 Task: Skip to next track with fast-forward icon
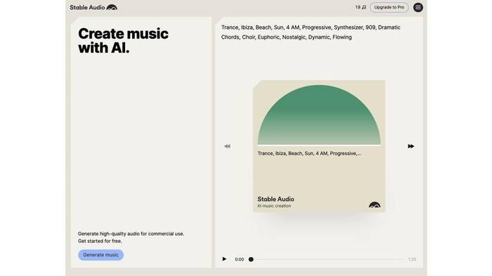coord(410,146)
